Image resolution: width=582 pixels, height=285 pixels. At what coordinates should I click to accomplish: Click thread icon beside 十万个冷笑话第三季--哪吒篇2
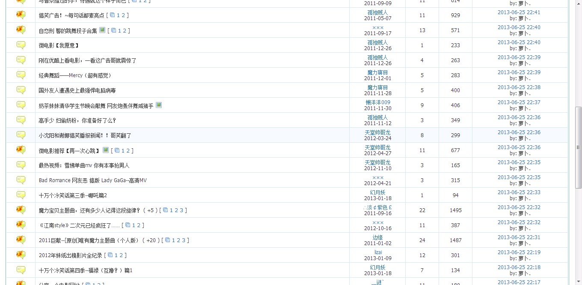[x=21, y=195]
